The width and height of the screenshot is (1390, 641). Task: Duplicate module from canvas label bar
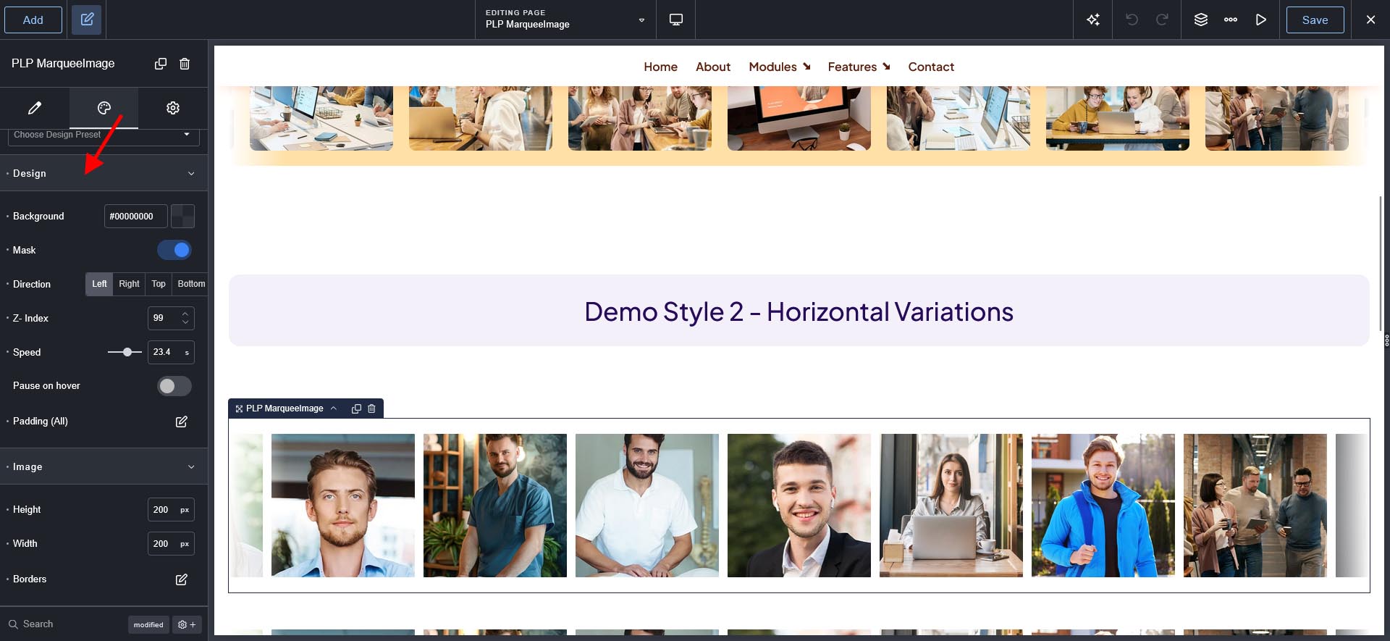pos(356,409)
